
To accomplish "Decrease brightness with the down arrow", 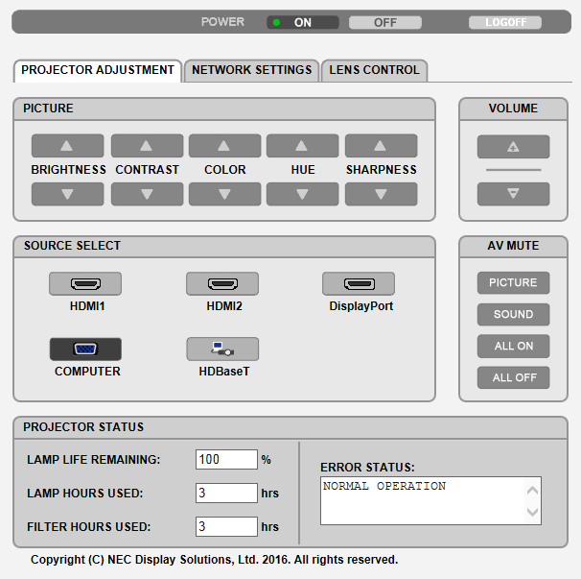I will (67, 194).
